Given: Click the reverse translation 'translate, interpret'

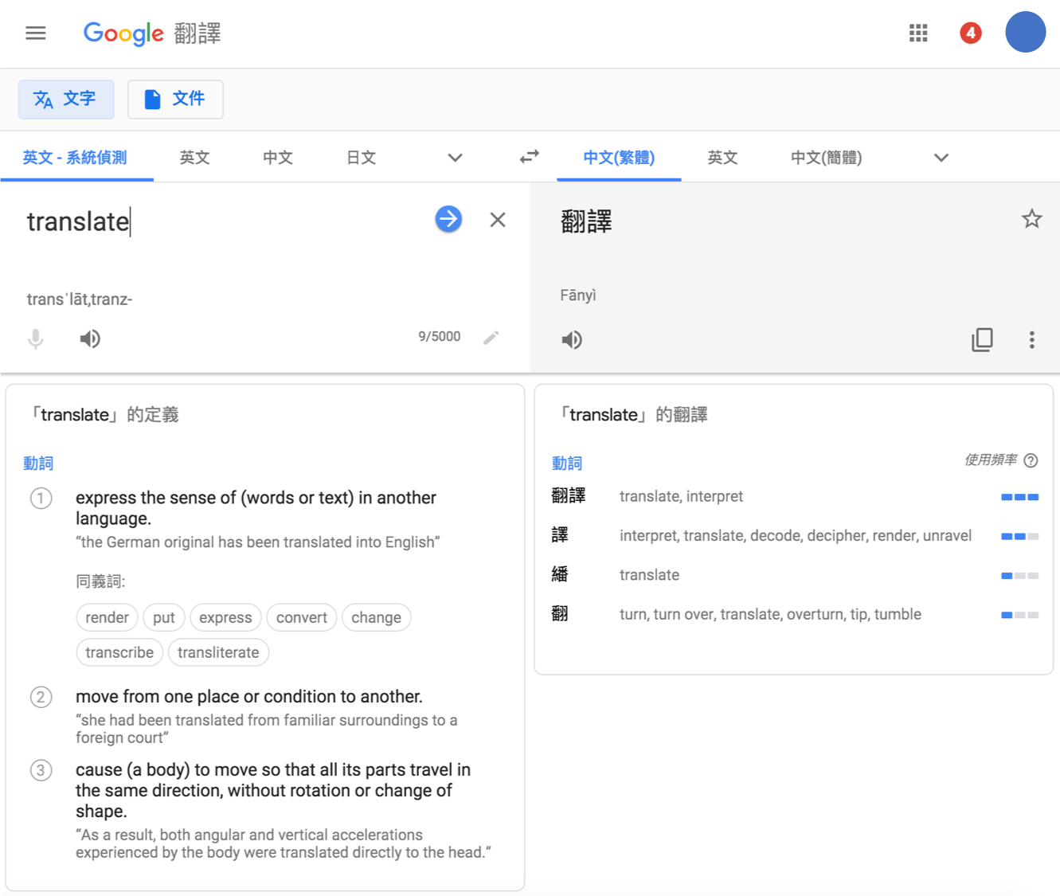Looking at the screenshot, I should (x=681, y=496).
